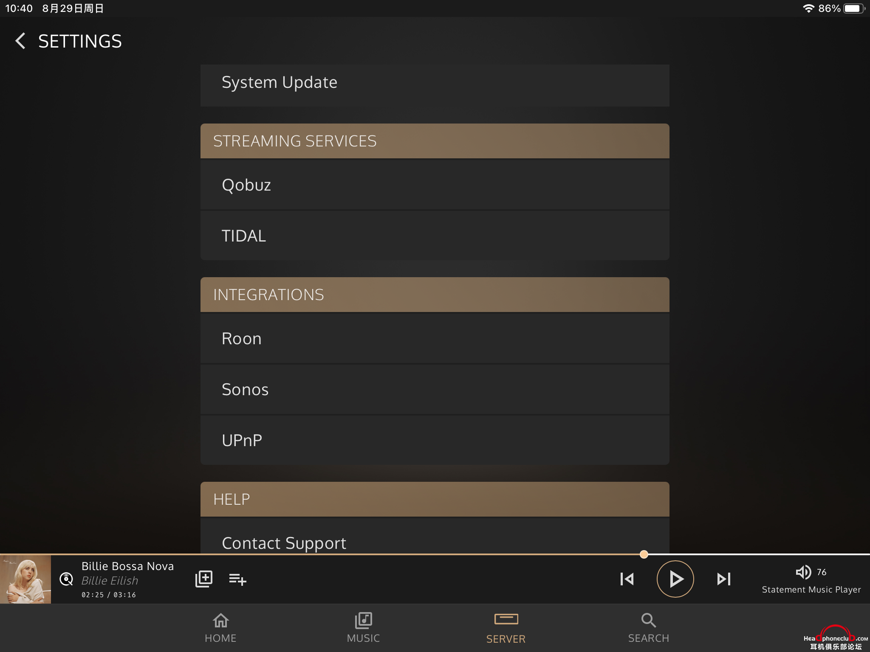This screenshot has height=652, width=870.
Task: Tap the Qobuz source icon beside the track
Action: point(66,579)
